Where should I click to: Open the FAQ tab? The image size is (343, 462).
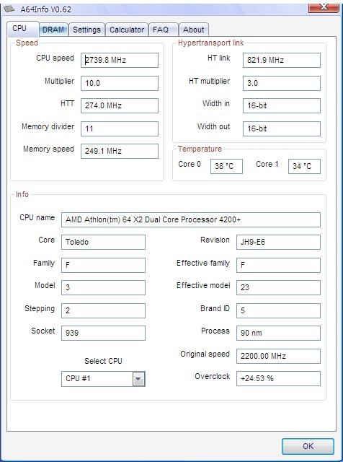pyautogui.click(x=164, y=30)
